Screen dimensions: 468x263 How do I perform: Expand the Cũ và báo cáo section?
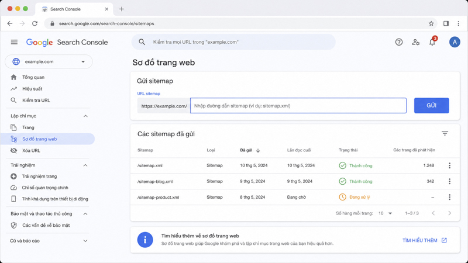pos(85,241)
